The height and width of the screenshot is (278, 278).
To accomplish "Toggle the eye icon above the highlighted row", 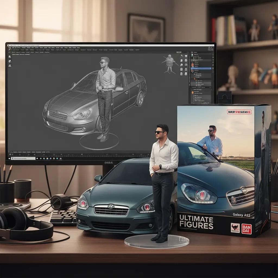I will [x=213, y=65].
